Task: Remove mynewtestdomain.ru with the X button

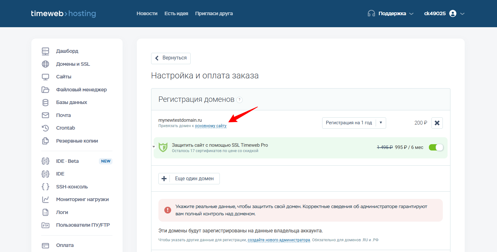Action: pyautogui.click(x=437, y=123)
